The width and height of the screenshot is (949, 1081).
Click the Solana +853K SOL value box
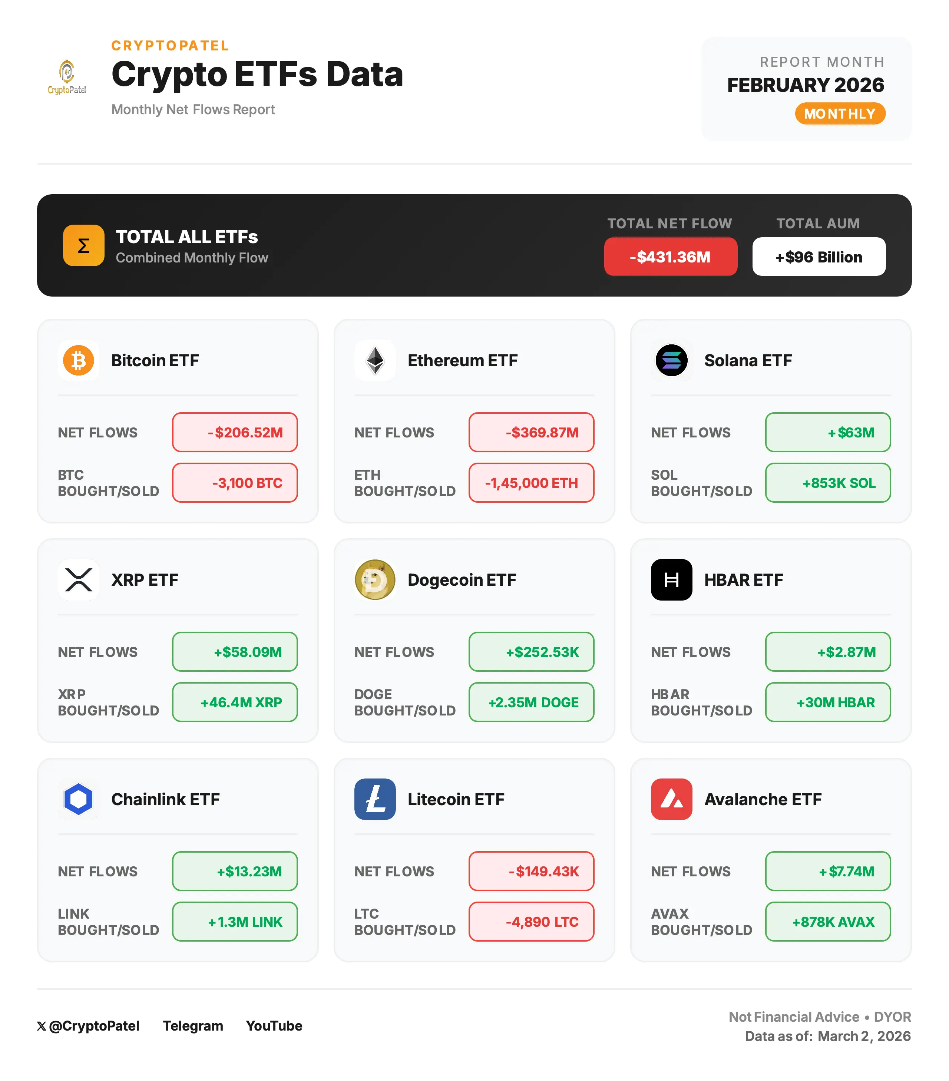[827, 483]
